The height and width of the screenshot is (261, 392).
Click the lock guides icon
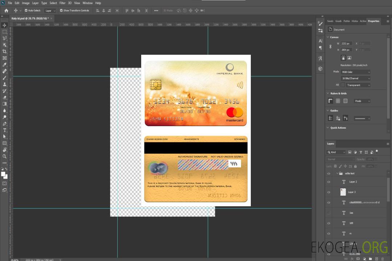(338, 119)
